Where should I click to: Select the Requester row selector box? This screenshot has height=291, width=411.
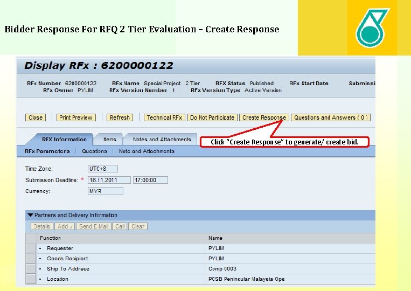pos(31,248)
